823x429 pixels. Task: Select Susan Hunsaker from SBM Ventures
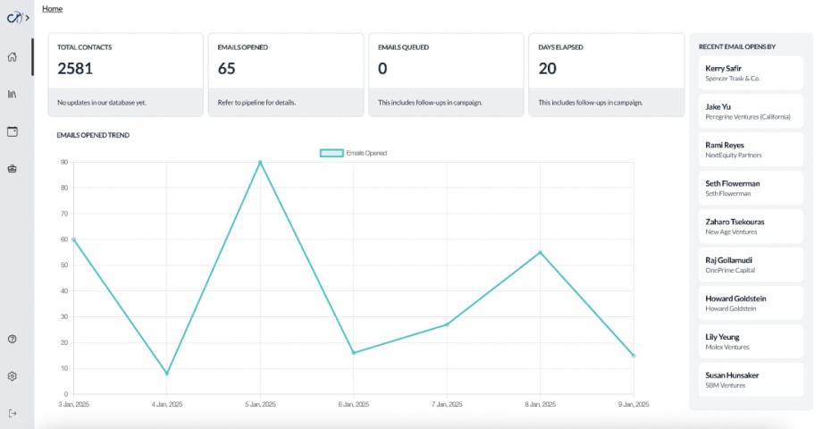click(751, 380)
